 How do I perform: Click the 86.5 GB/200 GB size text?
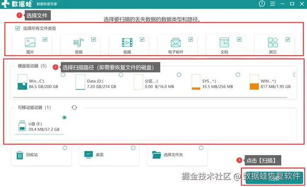click(43, 86)
